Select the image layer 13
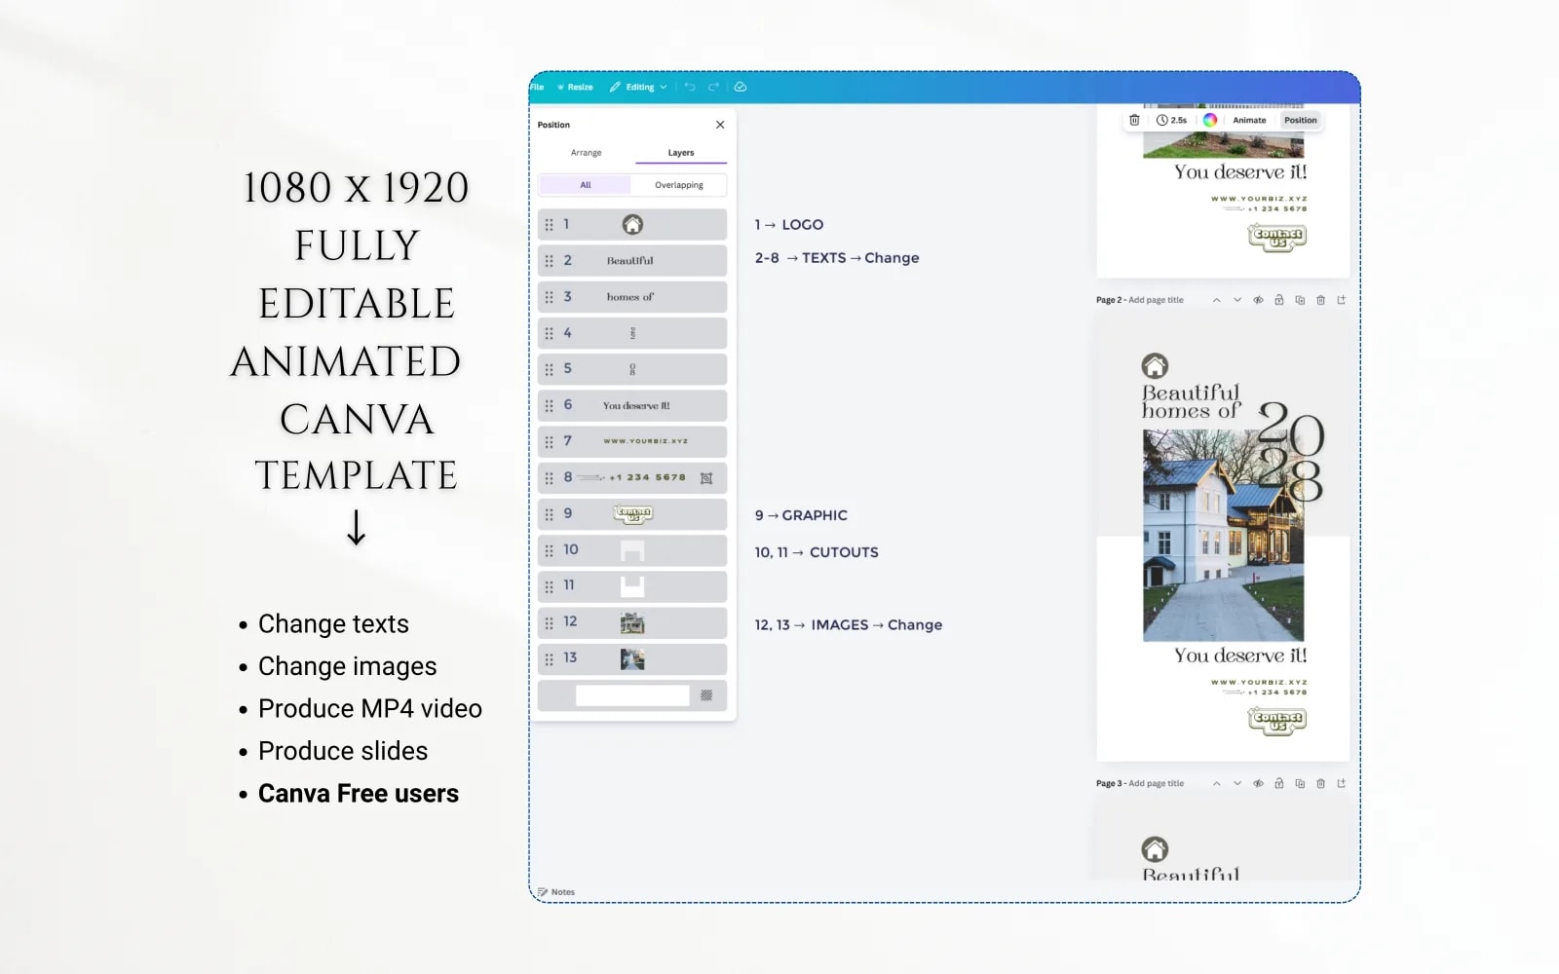Viewport: 1559px width, 974px height. pos(632,659)
